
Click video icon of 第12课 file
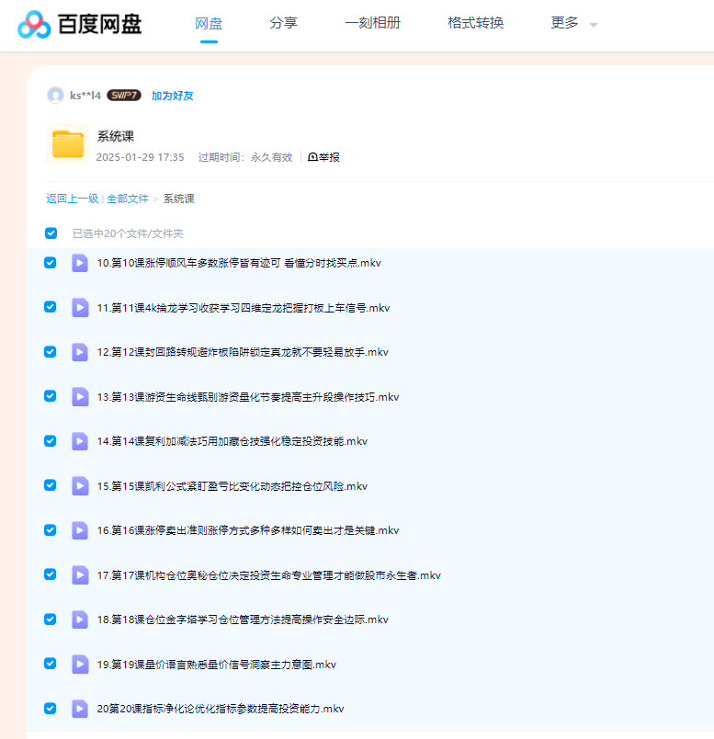(80, 352)
